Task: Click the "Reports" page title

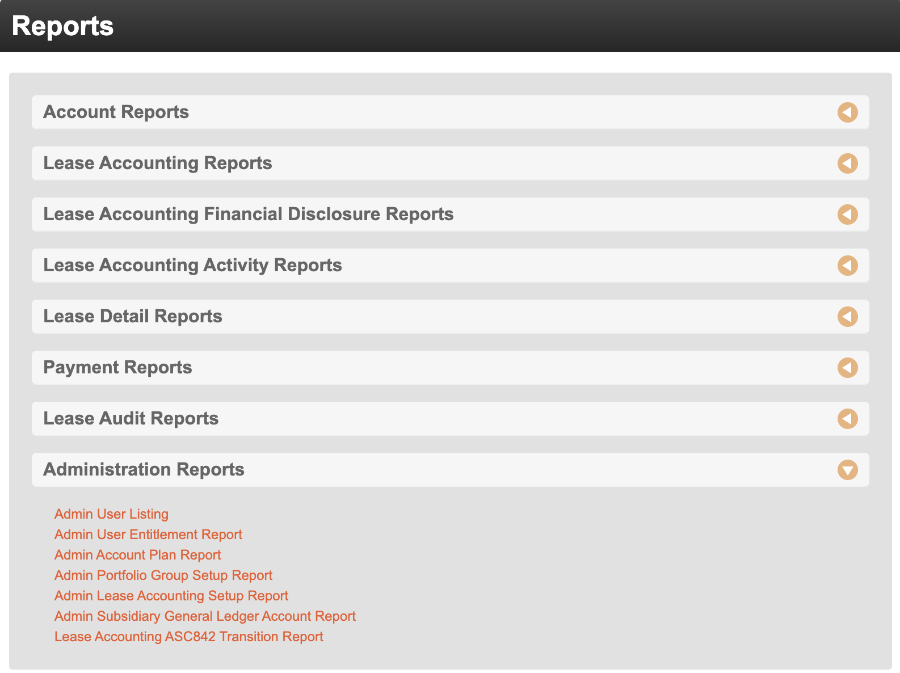Action: click(62, 26)
